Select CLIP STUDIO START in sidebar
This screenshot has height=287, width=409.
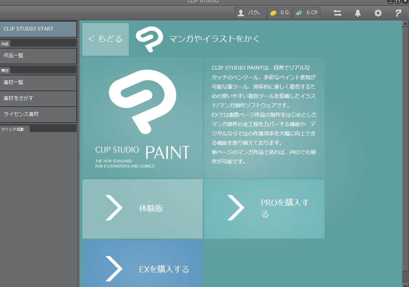coord(38,29)
